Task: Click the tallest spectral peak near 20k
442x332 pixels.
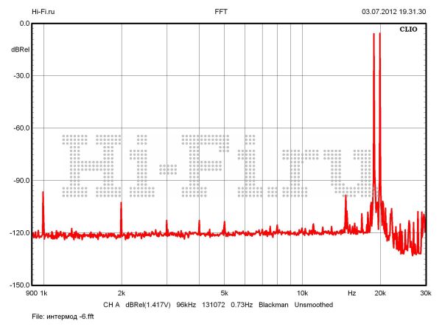Action: (379, 35)
